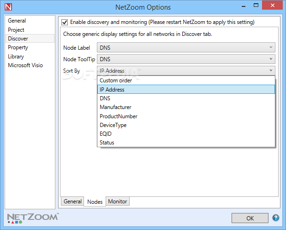Select Discover category in sidebar

tap(30, 39)
